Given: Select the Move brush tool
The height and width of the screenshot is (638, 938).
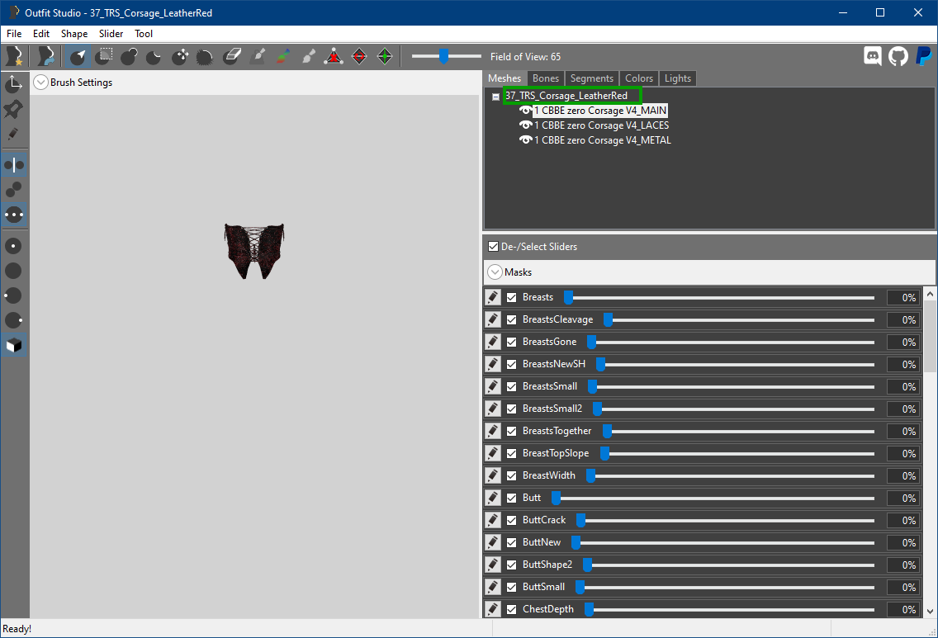Looking at the screenshot, I should pos(179,56).
